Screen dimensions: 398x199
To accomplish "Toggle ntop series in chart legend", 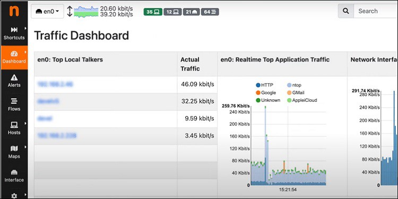I will 294,85.
